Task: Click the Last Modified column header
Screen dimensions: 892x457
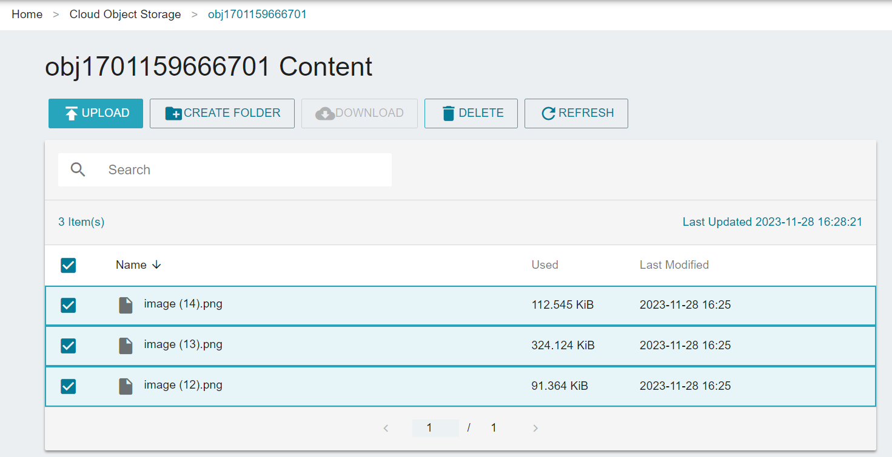Action: (674, 265)
